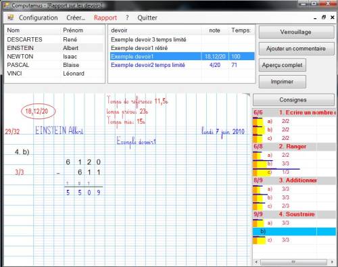Select Exemple devoir2 temps limité row
Image resolution: width=338 pixels, height=267 pixels.
[182, 65]
